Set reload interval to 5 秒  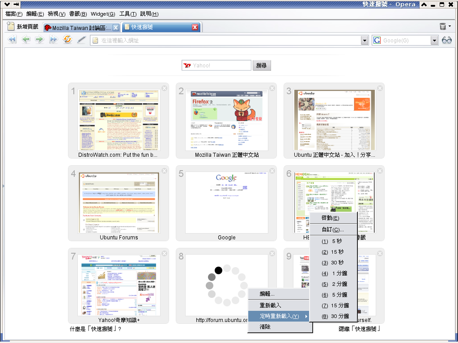pos(333,241)
